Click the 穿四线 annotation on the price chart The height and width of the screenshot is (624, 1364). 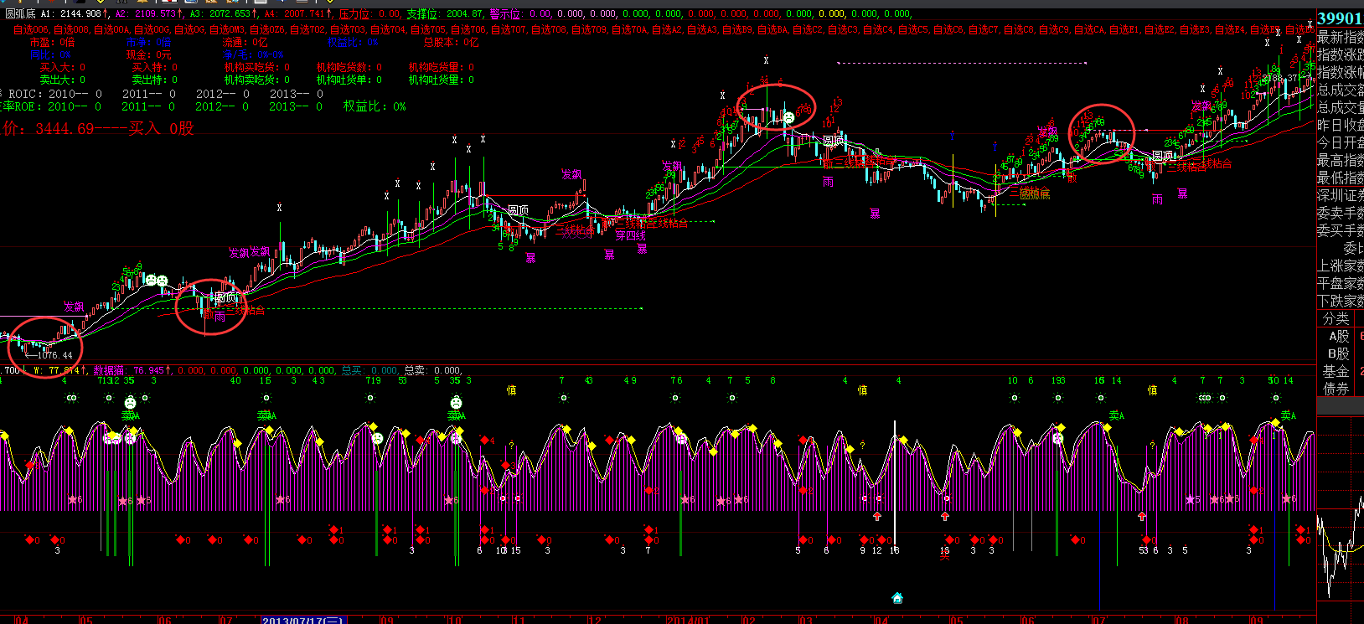click(x=631, y=236)
